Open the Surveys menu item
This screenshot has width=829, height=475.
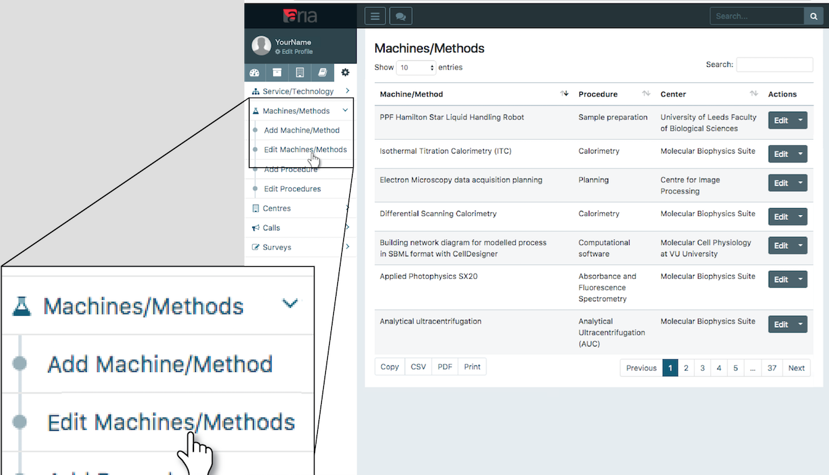pyautogui.click(x=276, y=247)
